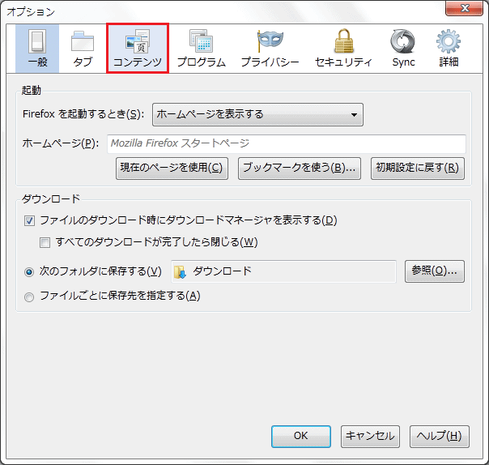Screen dimensions: 489x465
Task: Click ブックマークを使う(B)... button
Action: [x=300, y=169]
